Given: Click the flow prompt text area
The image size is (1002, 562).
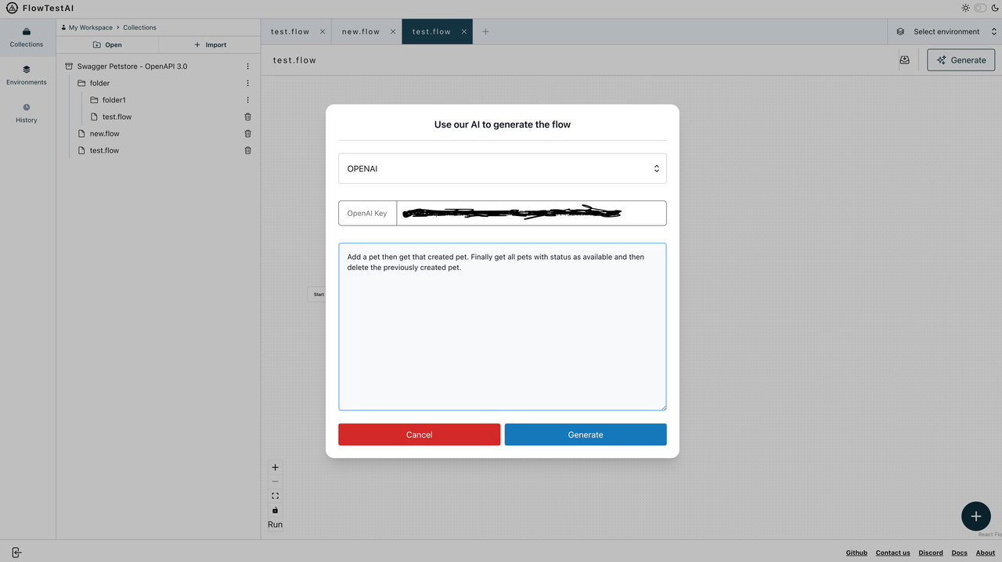Looking at the screenshot, I should 503,326.
